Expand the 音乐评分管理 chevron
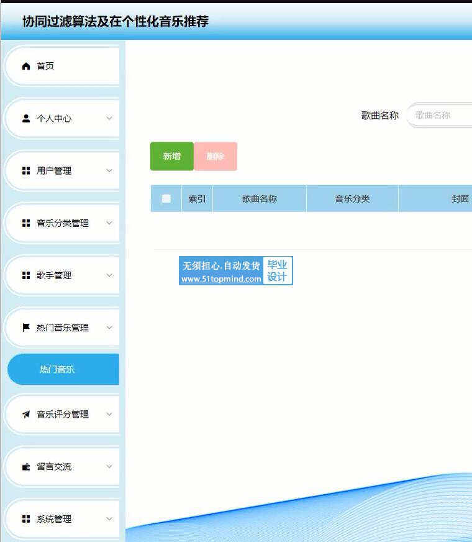The height and width of the screenshot is (542, 472). click(109, 414)
